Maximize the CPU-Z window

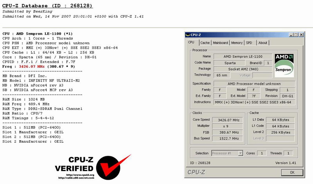coord(296,35)
